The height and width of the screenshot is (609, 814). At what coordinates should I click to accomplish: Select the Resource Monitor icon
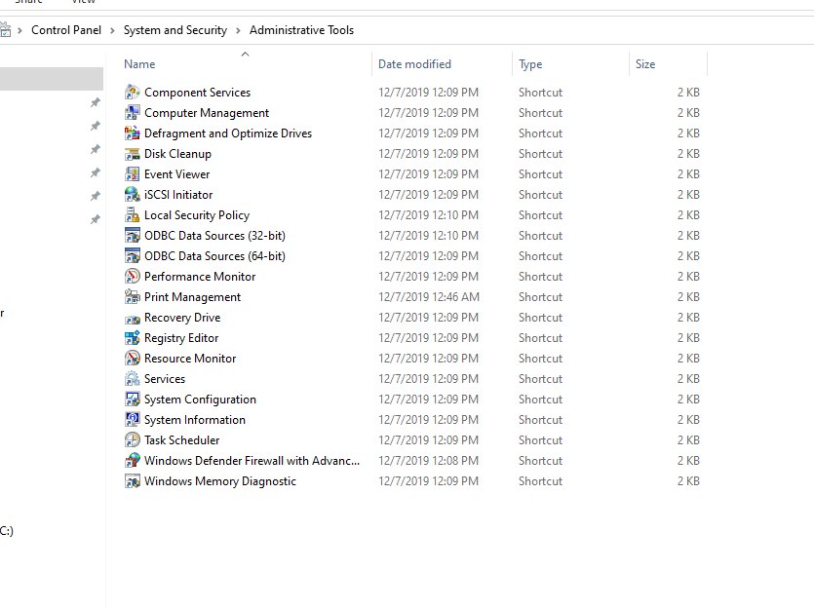click(x=133, y=359)
